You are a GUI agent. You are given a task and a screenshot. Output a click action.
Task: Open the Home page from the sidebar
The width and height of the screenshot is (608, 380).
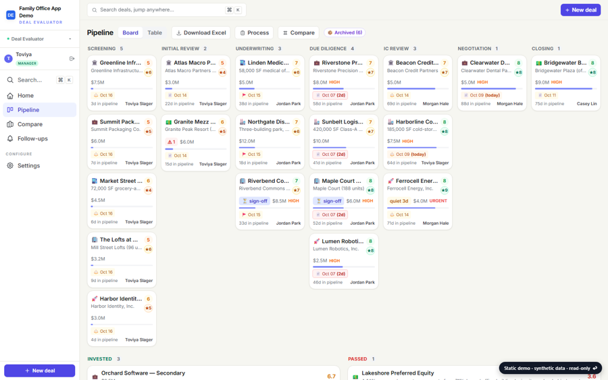(40, 96)
